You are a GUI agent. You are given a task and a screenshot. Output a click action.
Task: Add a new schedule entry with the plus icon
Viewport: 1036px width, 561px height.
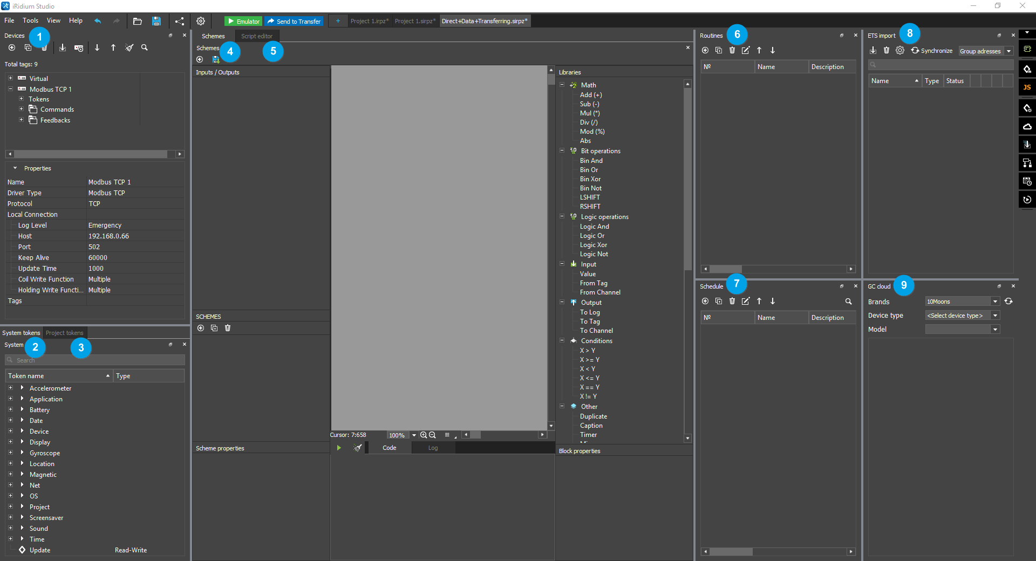click(705, 301)
